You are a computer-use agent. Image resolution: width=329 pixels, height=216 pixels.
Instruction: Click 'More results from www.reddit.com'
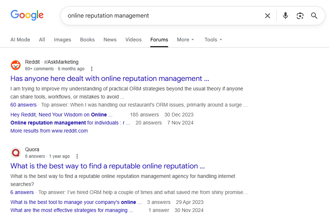tap(49, 131)
